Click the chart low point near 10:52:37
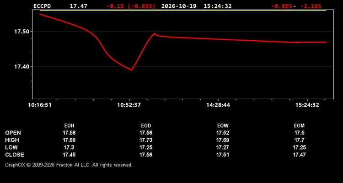 131,70
